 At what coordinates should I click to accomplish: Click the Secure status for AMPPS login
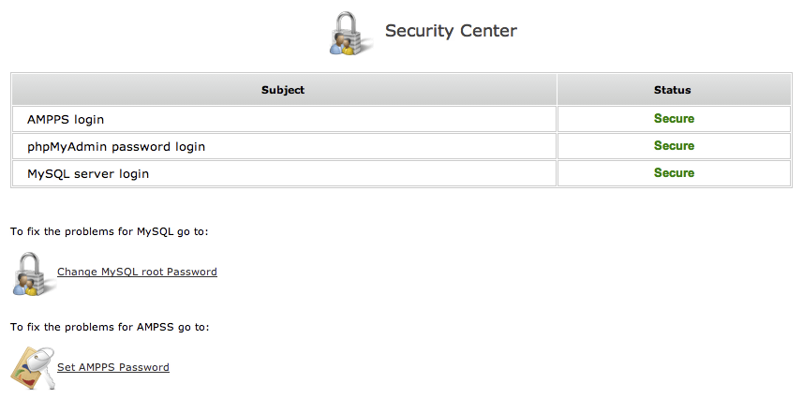pos(674,119)
